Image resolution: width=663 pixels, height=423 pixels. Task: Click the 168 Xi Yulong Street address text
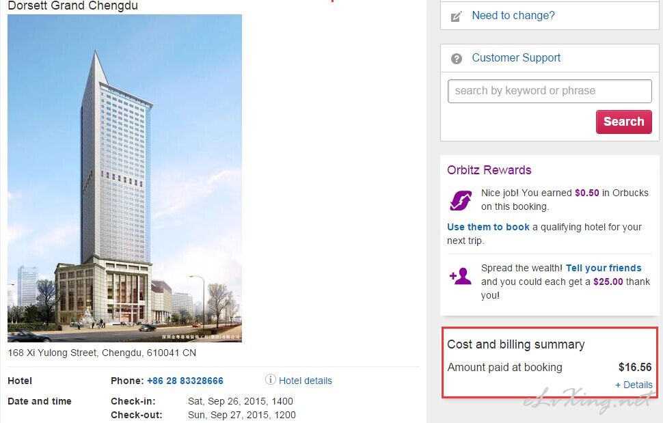pos(102,353)
